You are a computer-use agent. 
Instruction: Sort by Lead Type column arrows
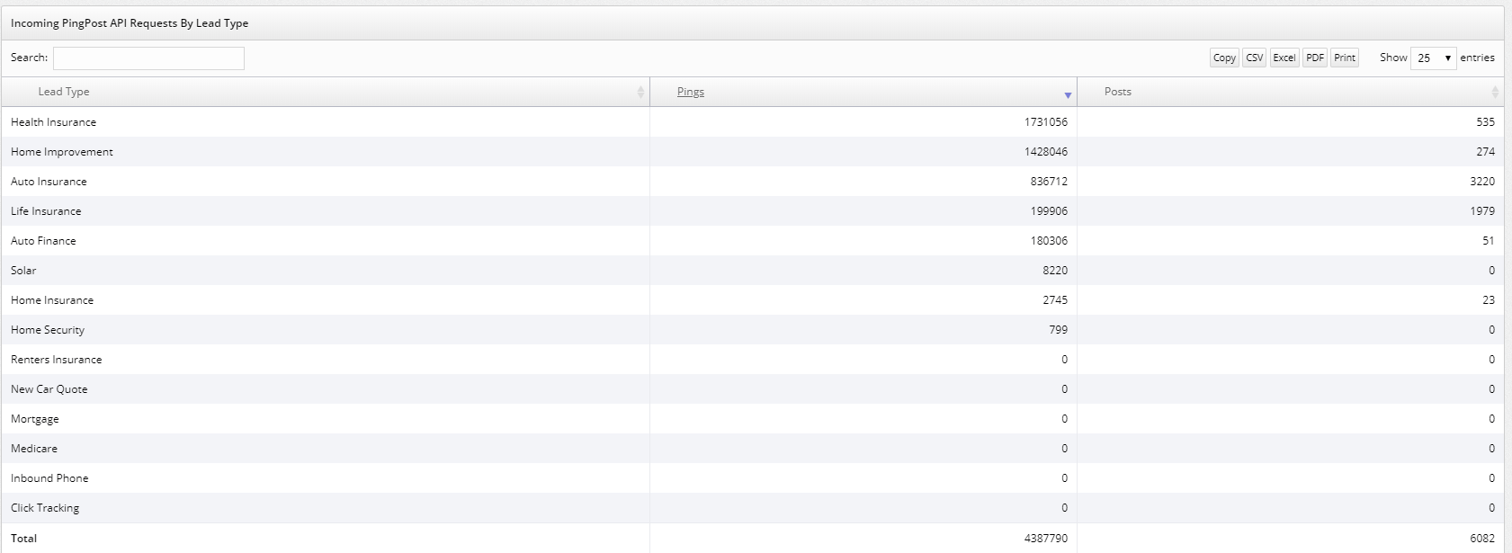click(640, 92)
